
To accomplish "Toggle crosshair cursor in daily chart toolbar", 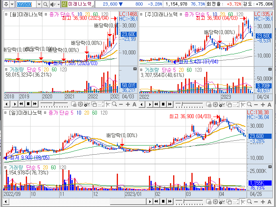I will click(243, 202).
